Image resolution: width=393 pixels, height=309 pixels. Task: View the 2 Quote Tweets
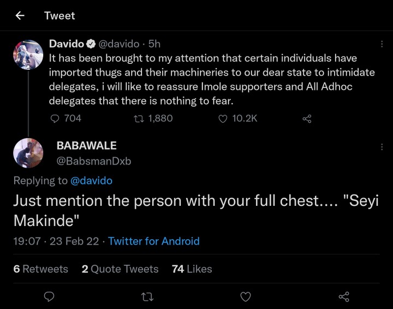pos(120,269)
